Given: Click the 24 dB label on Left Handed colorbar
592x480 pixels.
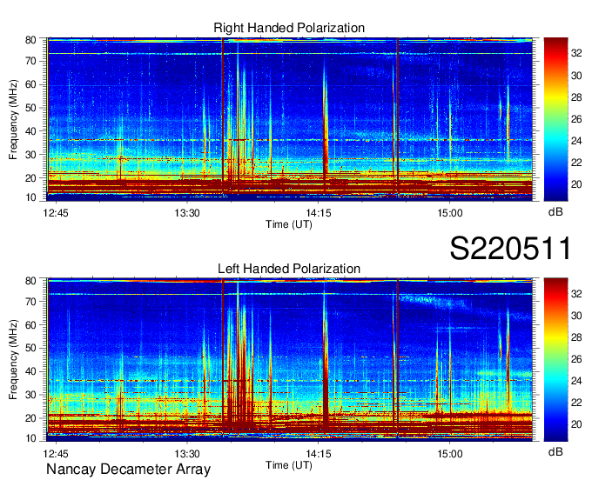Looking at the screenshot, I should click(x=576, y=381).
